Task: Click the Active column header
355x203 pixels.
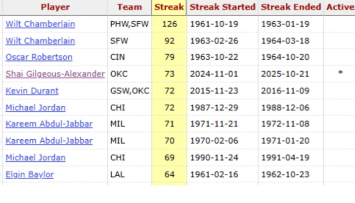Action: click(x=340, y=7)
